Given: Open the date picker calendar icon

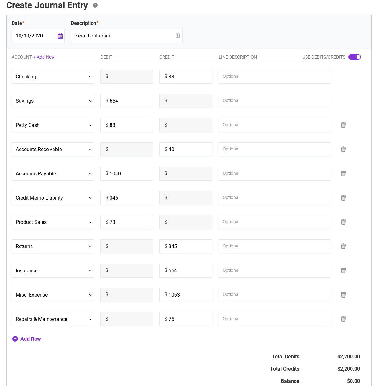Looking at the screenshot, I should point(60,36).
